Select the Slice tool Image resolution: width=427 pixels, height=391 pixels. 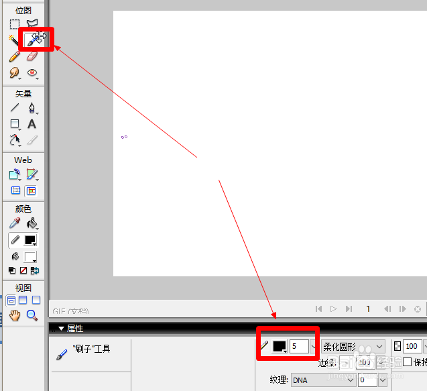pos(32,174)
